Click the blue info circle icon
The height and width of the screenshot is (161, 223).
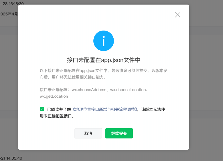click(x=104, y=41)
